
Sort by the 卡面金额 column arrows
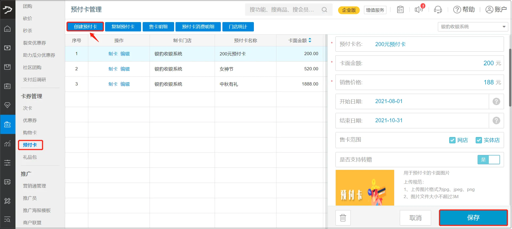point(310,40)
